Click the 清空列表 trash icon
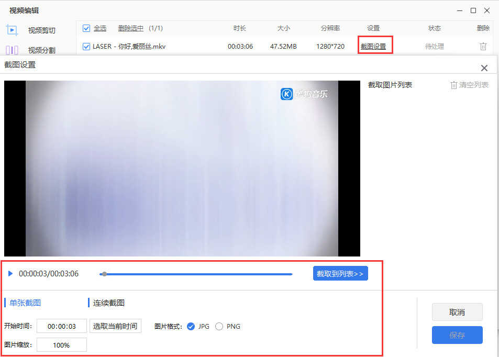Image resolution: width=499 pixels, height=357 pixels. coord(454,85)
